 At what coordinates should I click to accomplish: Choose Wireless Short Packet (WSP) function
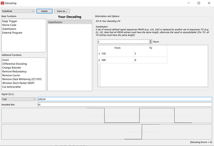pos(18,83)
